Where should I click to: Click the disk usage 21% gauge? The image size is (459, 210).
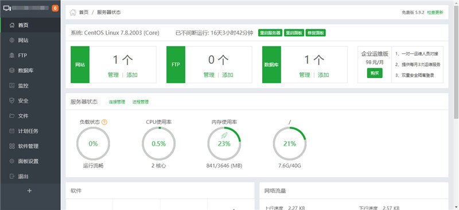(x=290, y=143)
